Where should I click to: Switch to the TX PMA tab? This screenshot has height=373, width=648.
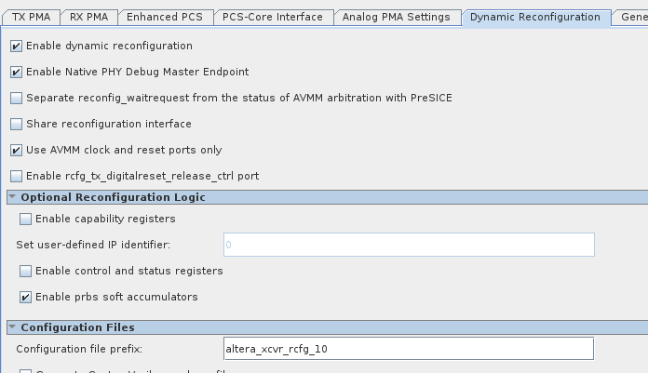(x=30, y=17)
